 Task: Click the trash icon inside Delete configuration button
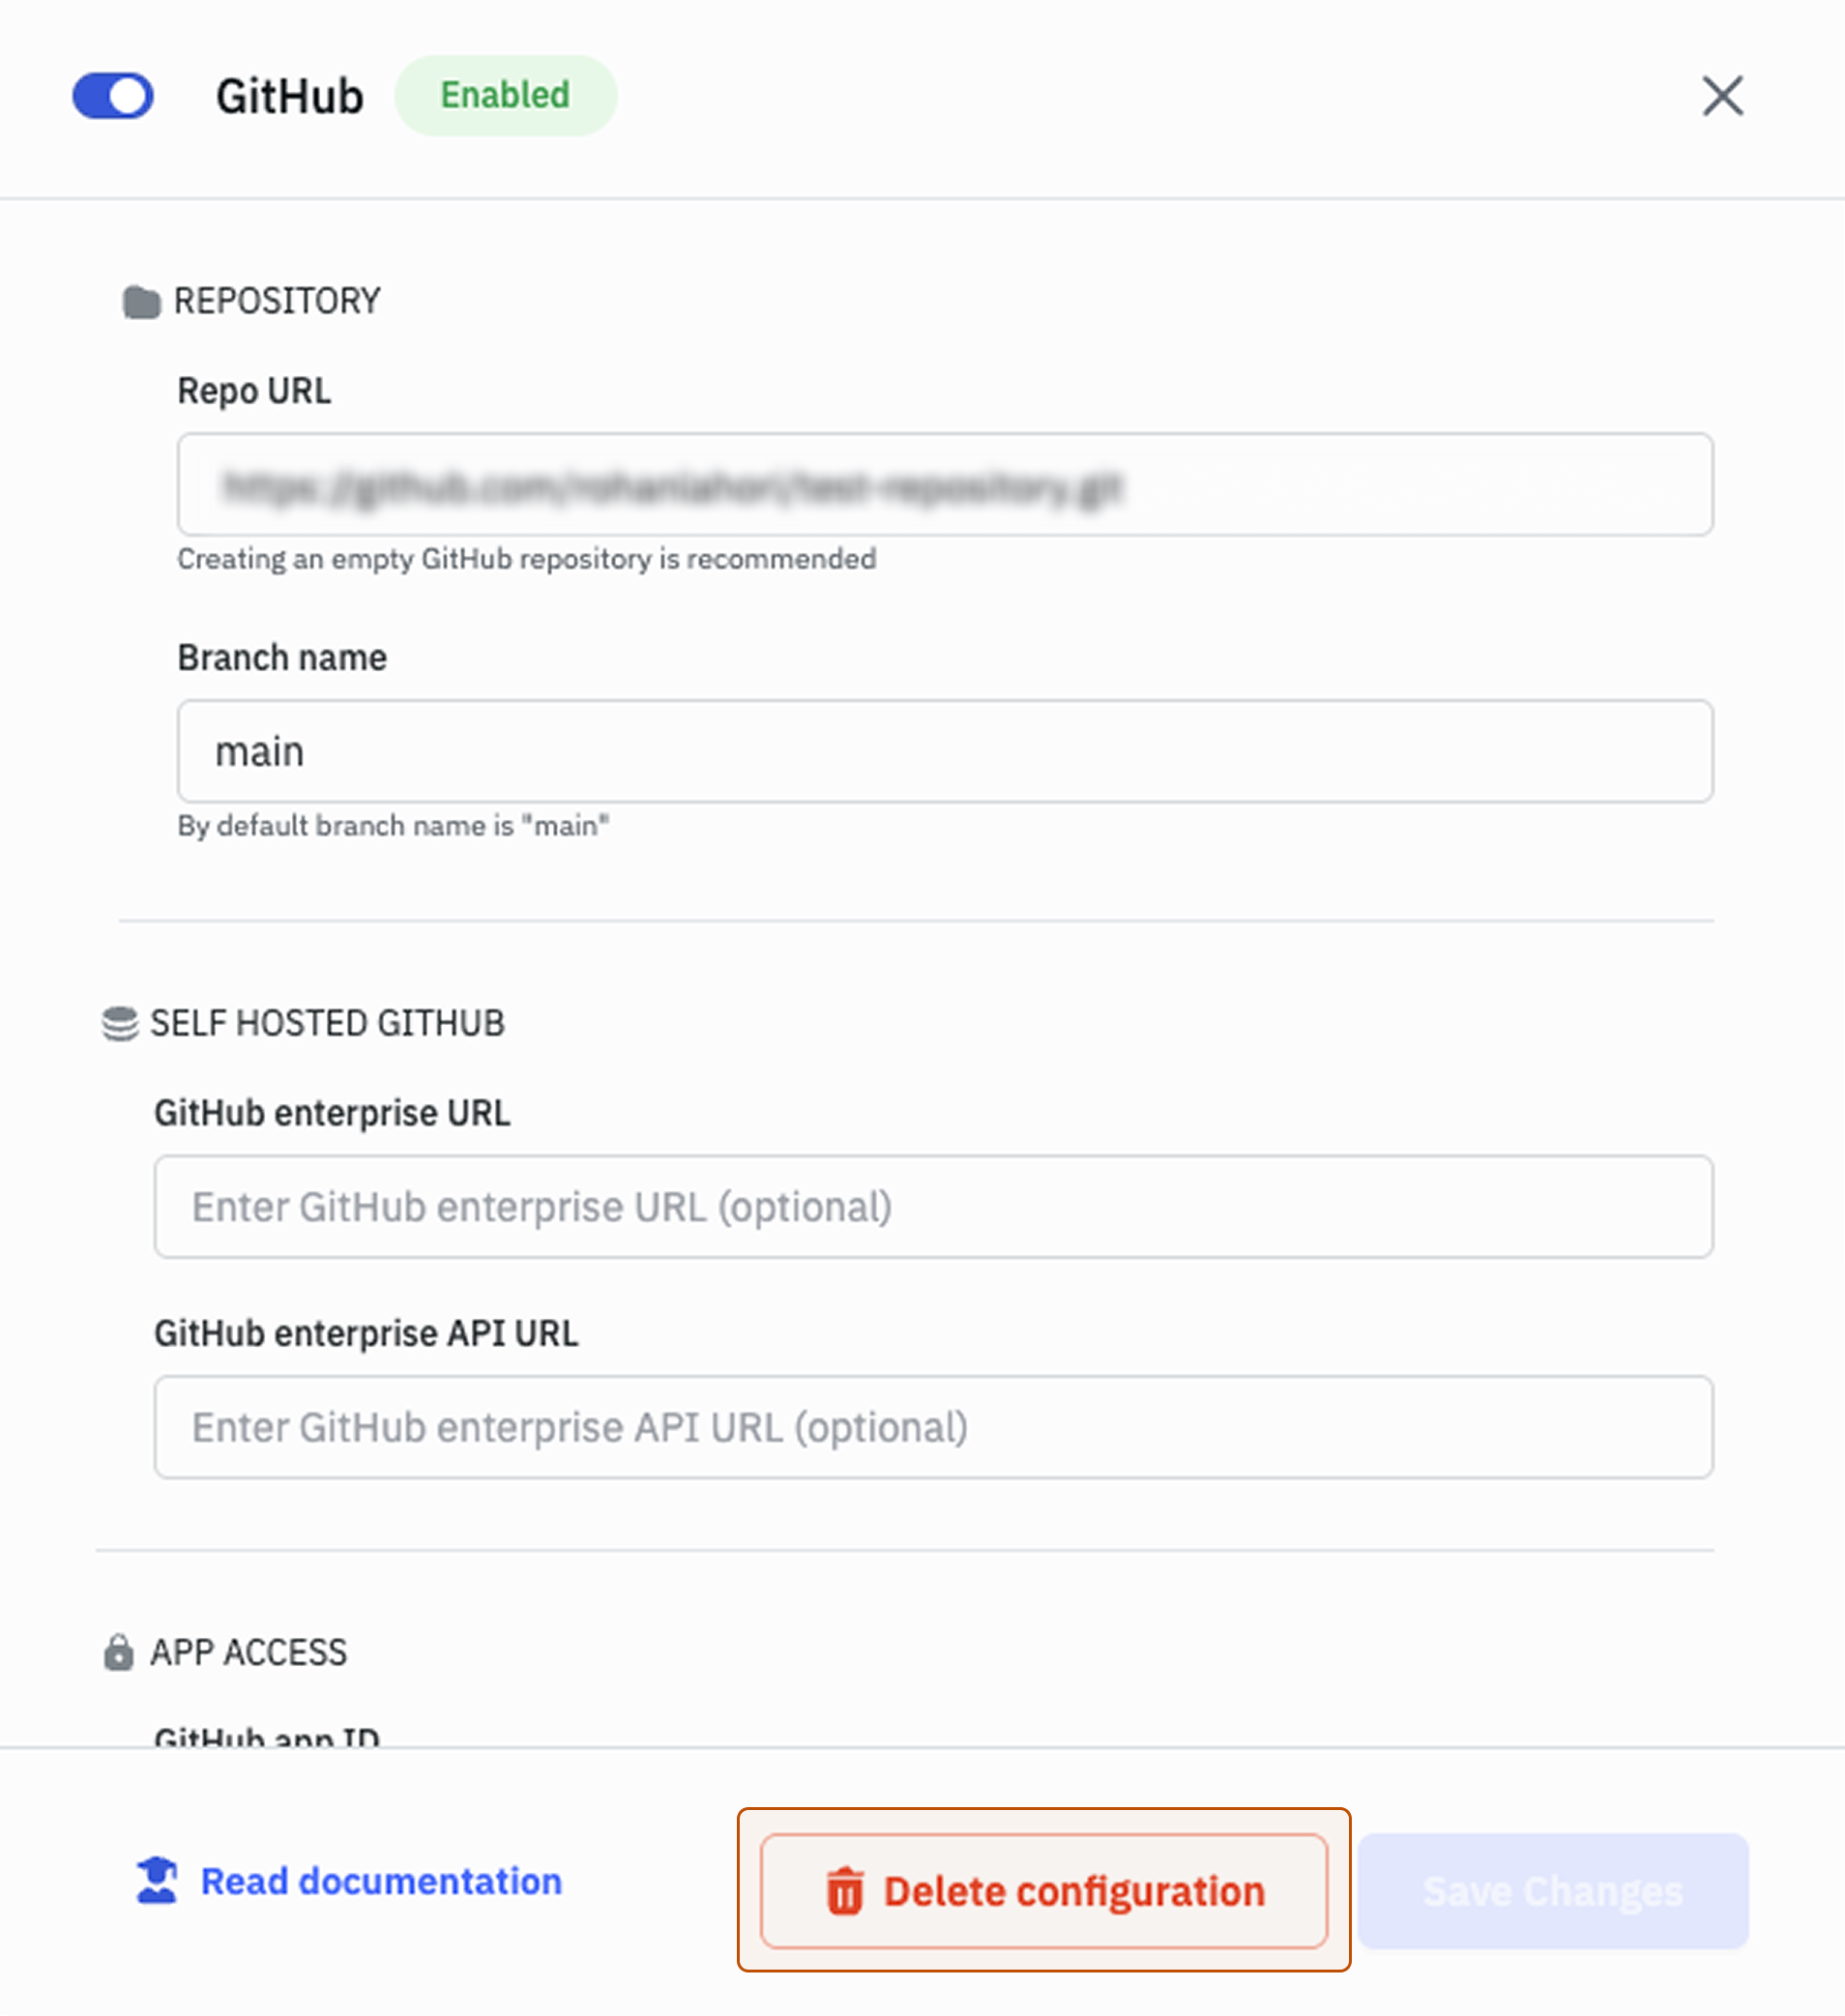[x=845, y=1890]
